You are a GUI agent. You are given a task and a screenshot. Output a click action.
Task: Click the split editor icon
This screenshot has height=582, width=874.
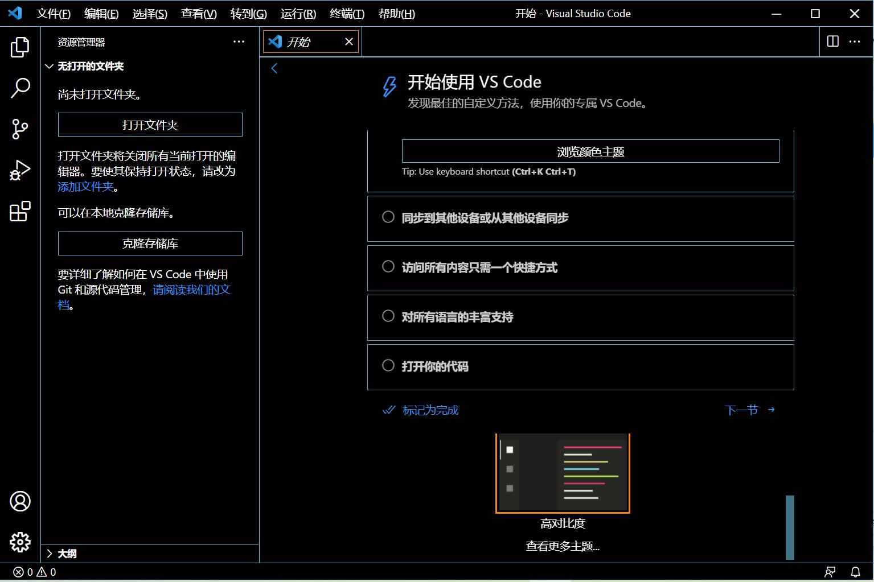832,42
